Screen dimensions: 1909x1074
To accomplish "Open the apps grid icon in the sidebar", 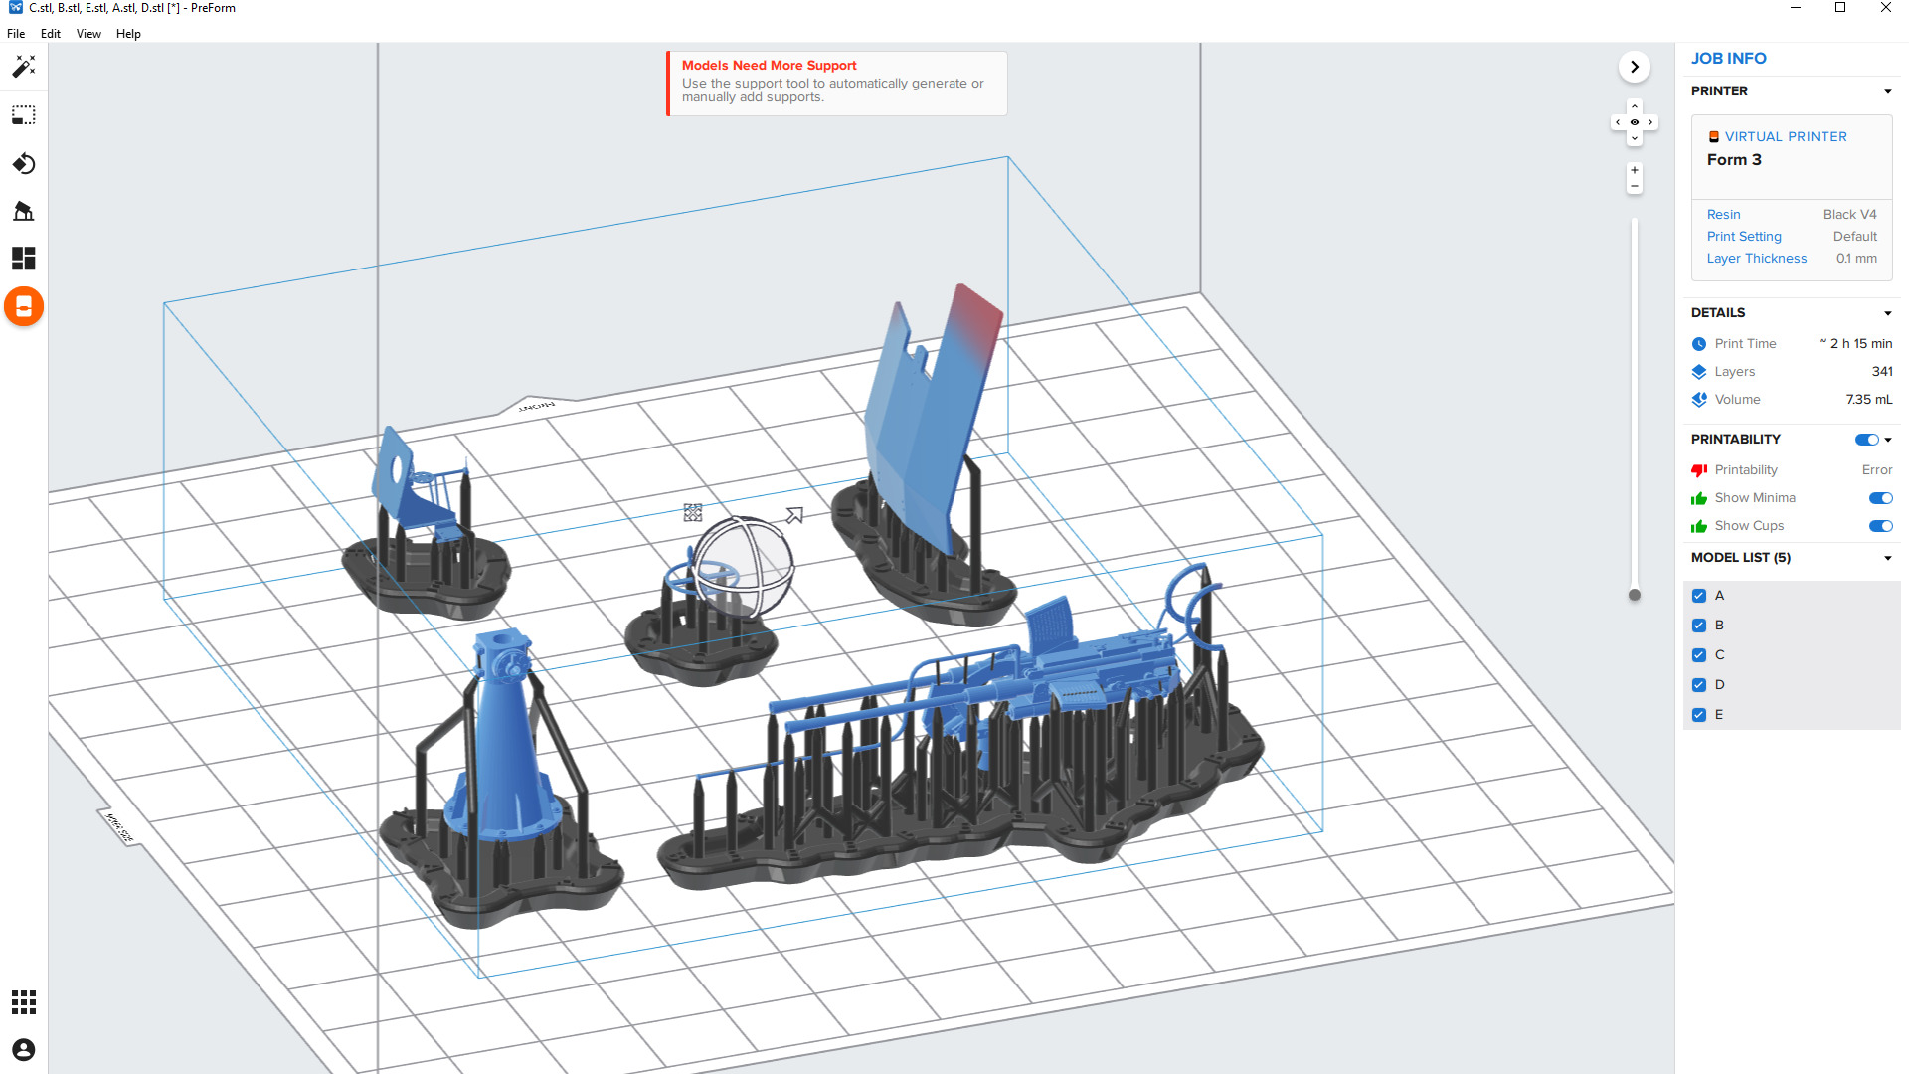I will tap(24, 1002).
